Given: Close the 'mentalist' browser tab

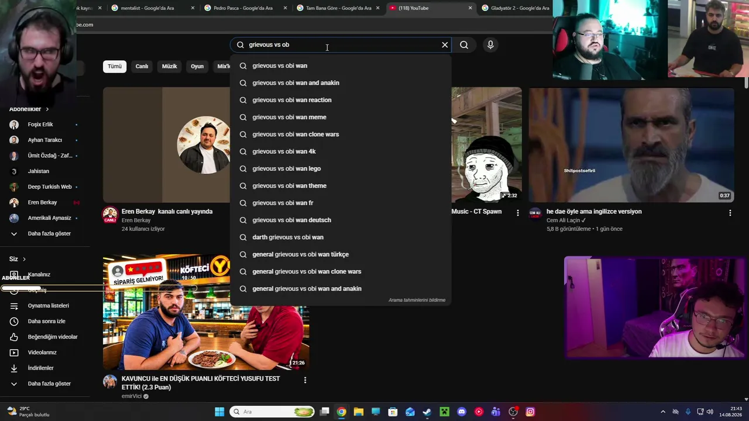Looking at the screenshot, I should (193, 8).
